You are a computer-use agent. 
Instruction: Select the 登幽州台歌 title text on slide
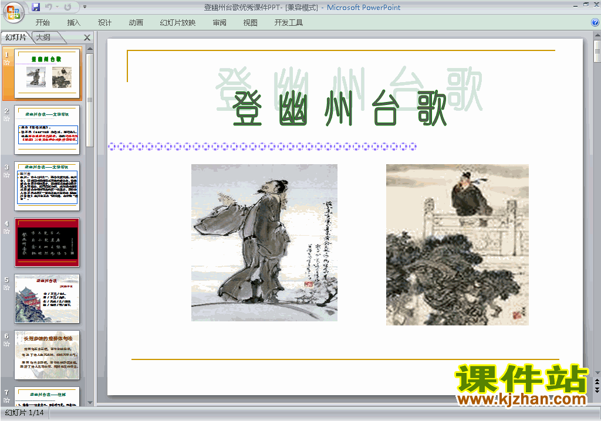[340, 108]
